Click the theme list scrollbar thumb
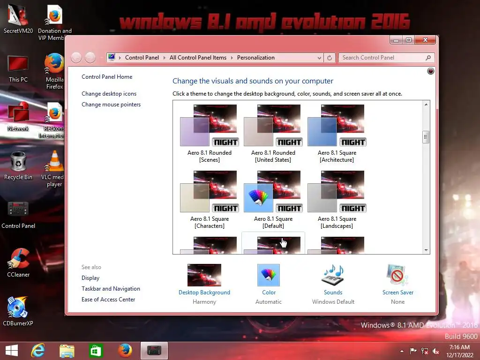480x360 pixels. coord(426,137)
